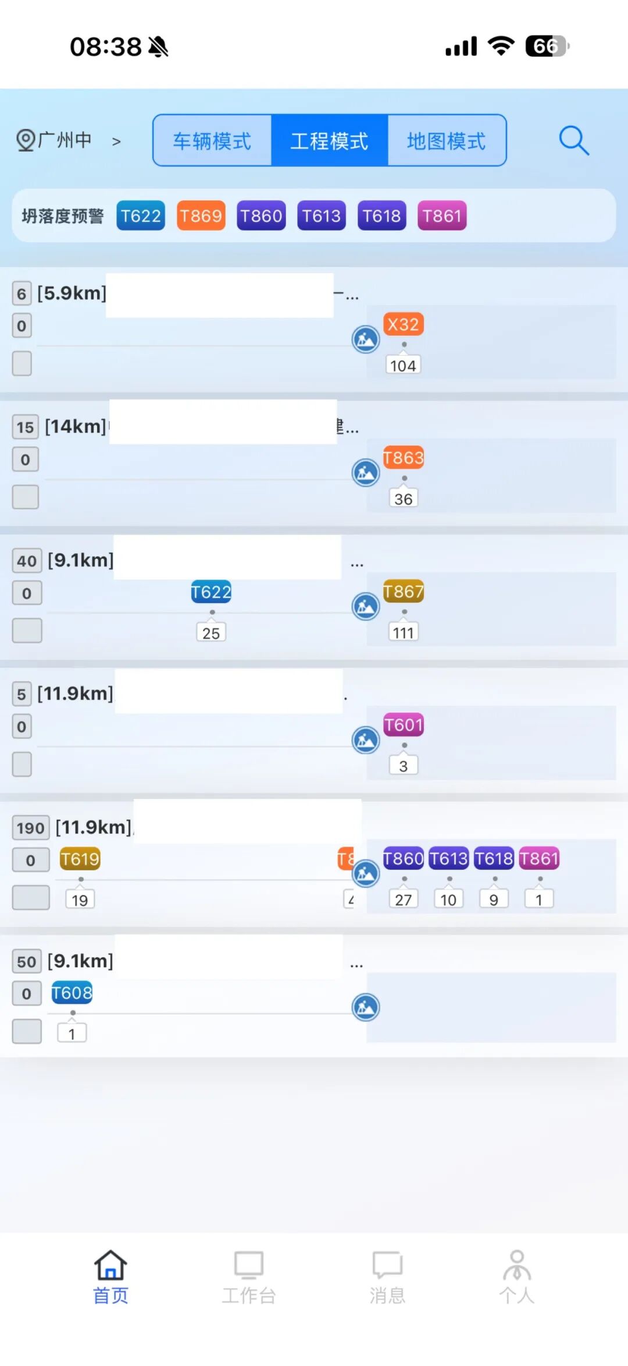Expand the 广州中 location selector arrow

coord(116,141)
